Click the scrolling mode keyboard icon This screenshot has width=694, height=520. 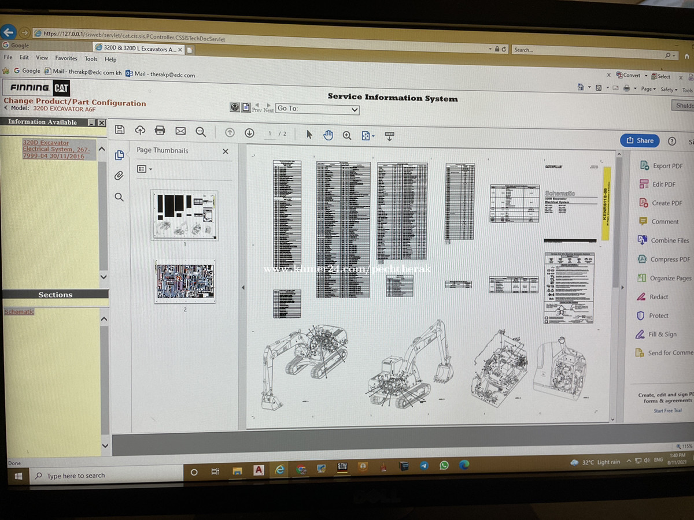point(389,136)
